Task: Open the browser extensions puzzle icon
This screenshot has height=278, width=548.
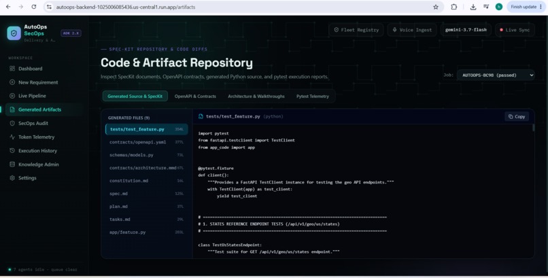Action: point(453,7)
